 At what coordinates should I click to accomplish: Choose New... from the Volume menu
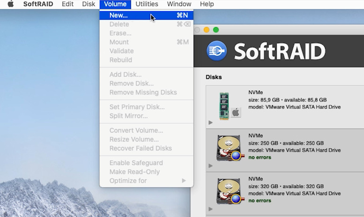(x=146, y=15)
